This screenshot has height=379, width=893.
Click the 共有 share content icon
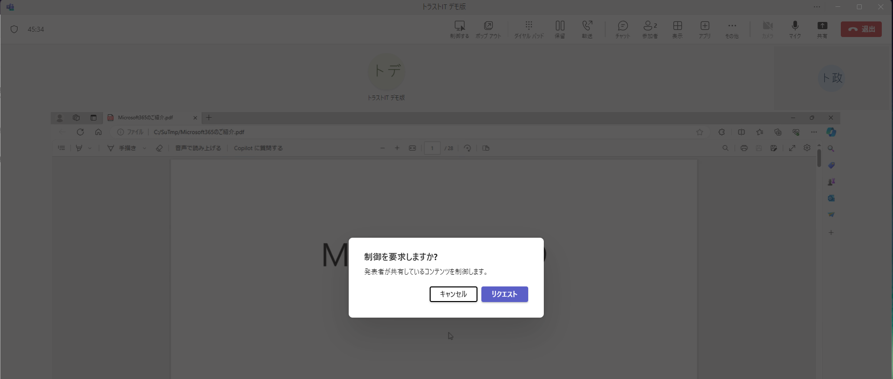(x=822, y=29)
